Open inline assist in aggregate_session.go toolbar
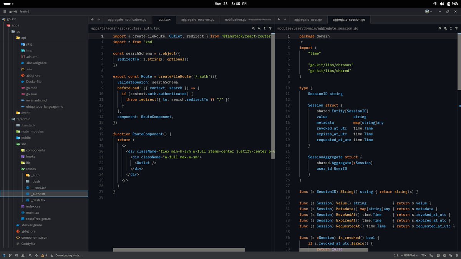The image size is (461, 259). click(x=445, y=28)
